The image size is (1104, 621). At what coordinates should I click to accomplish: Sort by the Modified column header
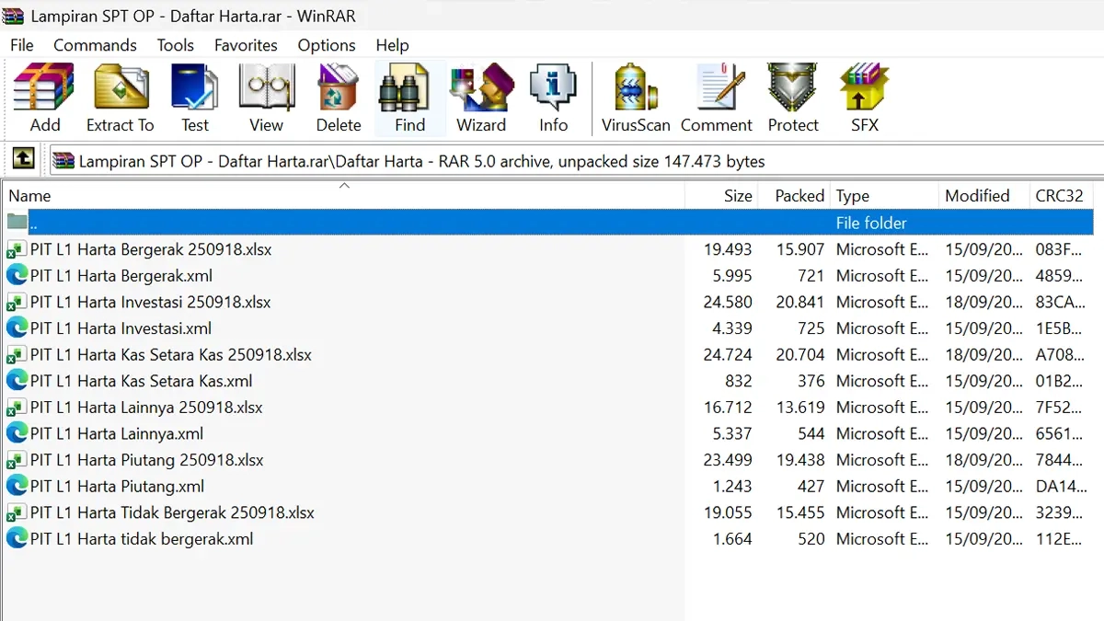point(976,196)
